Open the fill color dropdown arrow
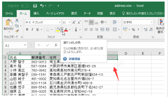 pos(62,29)
